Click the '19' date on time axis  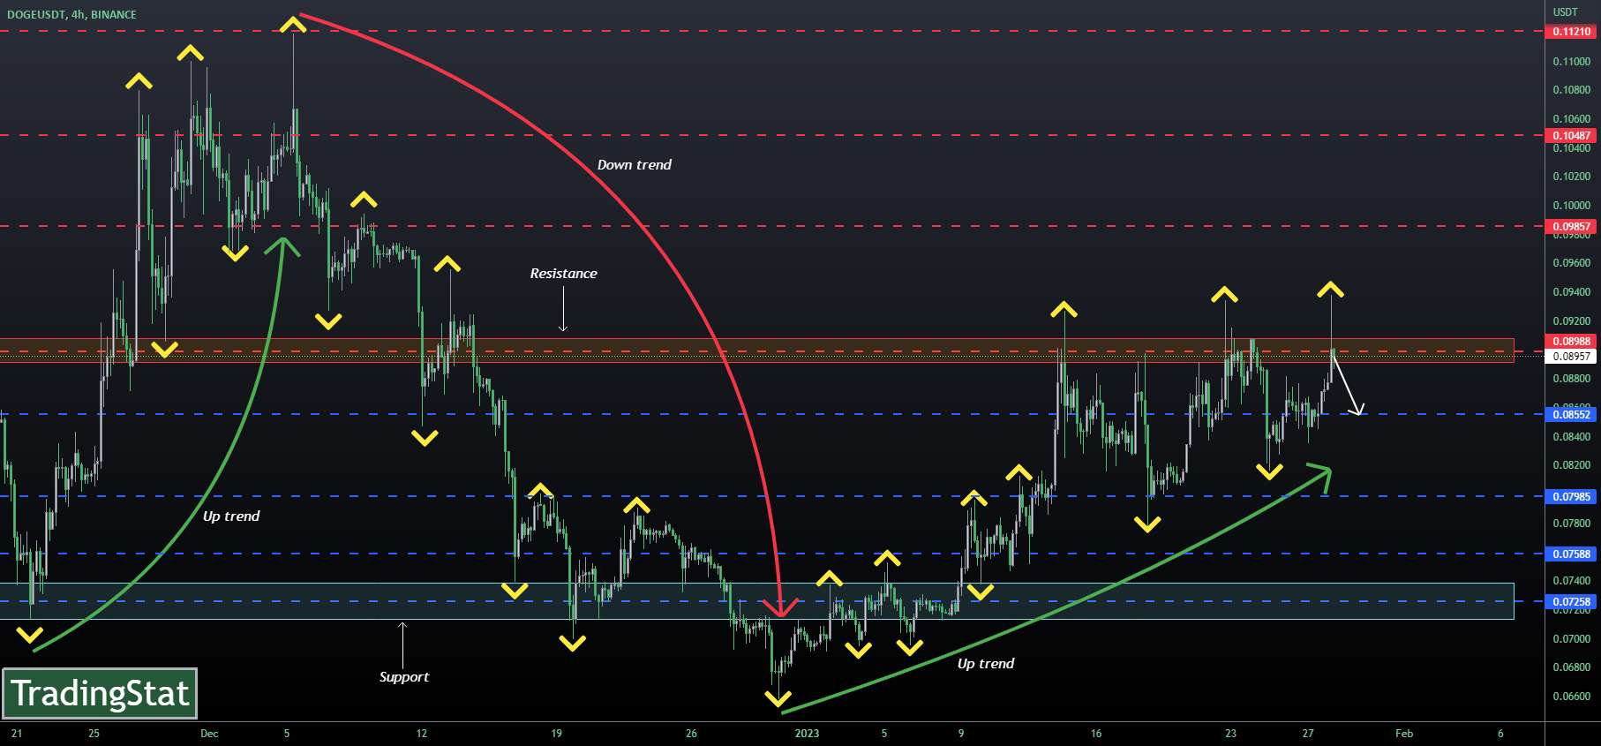(556, 734)
